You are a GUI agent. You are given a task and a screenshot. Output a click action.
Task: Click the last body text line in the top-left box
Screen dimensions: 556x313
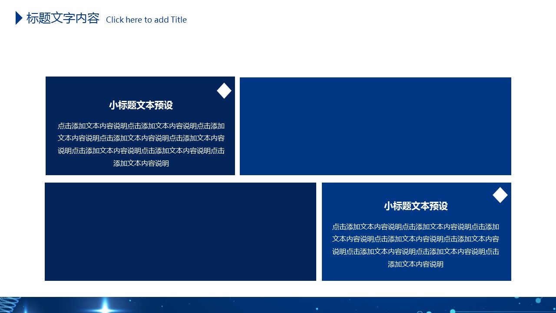coord(141,163)
